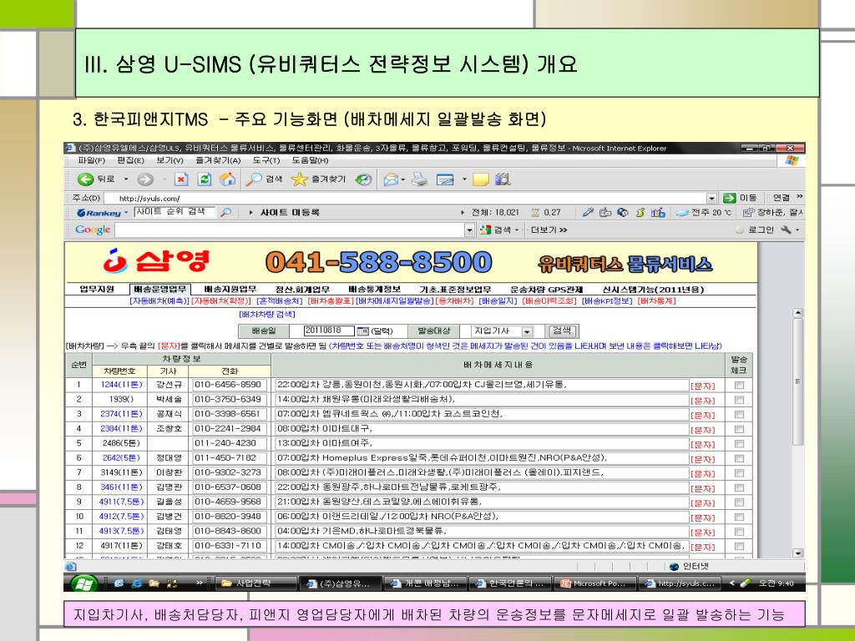Check 발송체크 box for 이창환 row

pyautogui.click(x=740, y=473)
